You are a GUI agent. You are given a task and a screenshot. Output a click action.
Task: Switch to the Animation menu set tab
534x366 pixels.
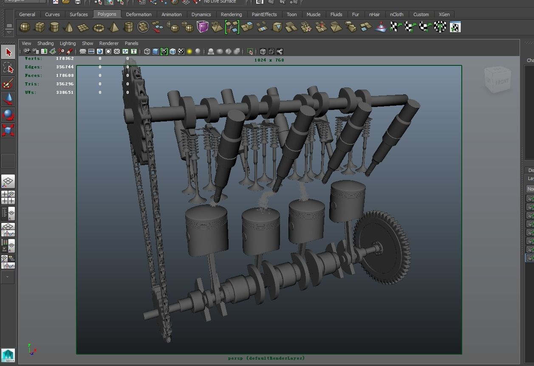pos(171,14)
